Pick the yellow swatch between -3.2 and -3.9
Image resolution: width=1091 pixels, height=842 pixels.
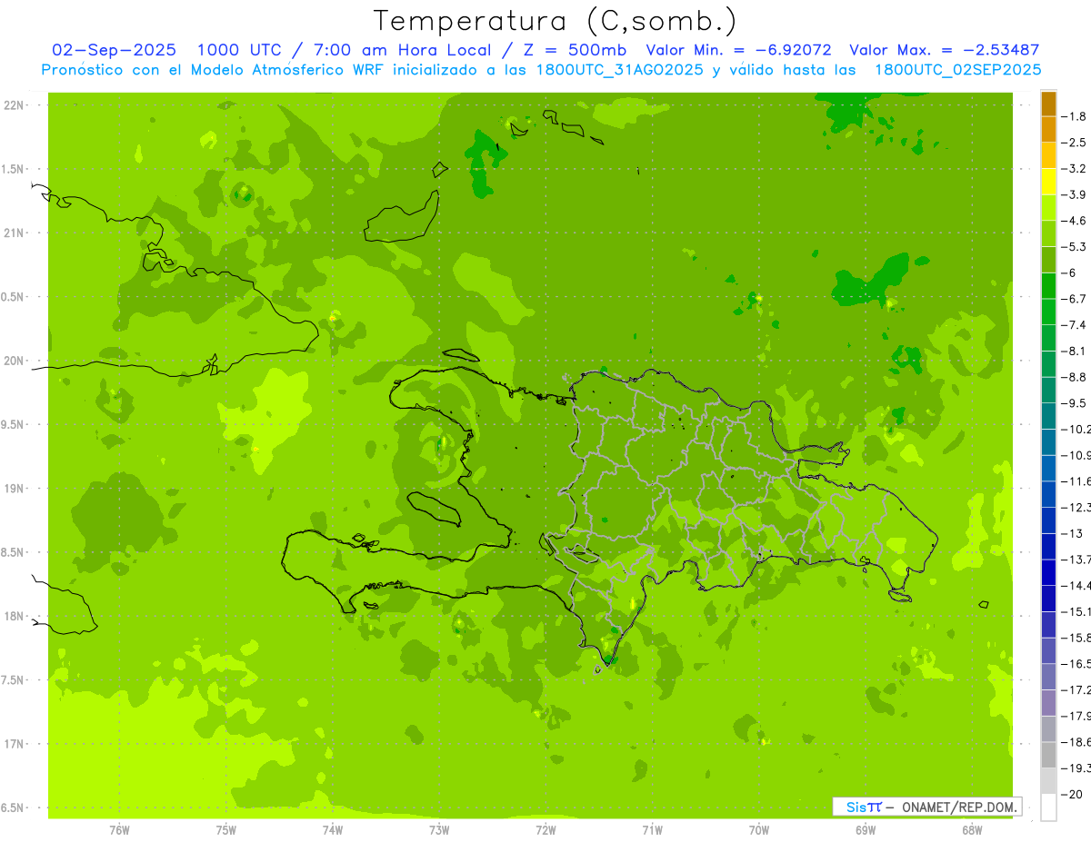coord(1048,182)
